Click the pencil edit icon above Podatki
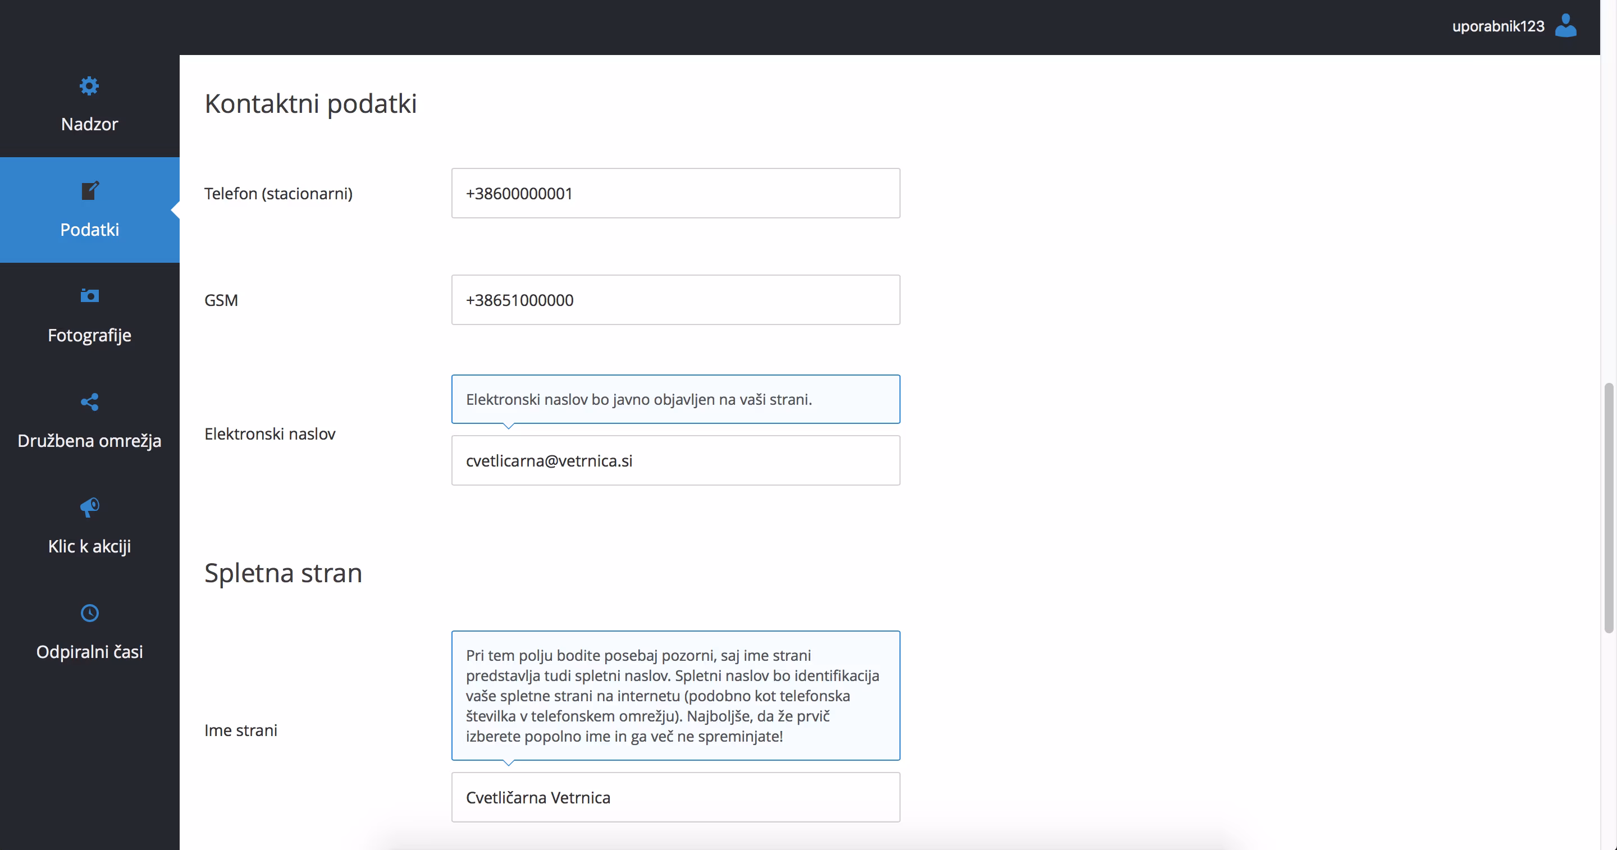Screen dimensions: 1617x850 (90, 191)
